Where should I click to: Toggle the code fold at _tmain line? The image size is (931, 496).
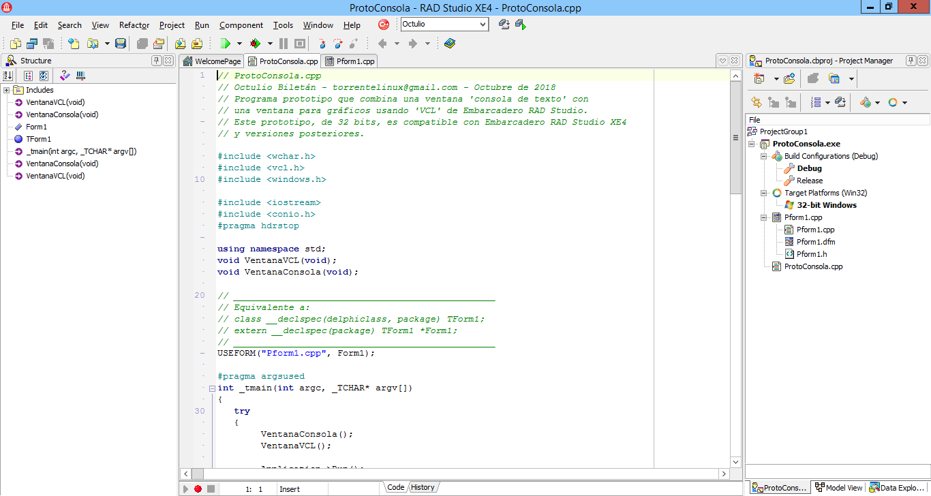[x=212, y=388]
